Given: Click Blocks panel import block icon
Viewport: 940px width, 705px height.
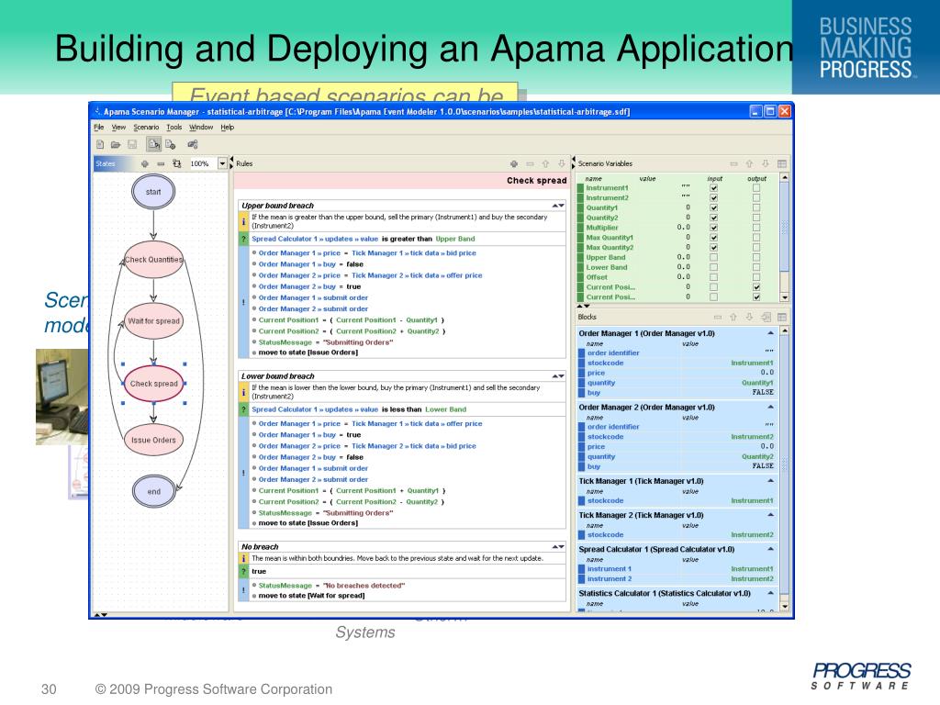Looking at the screenshot, I should pos(766,317).
